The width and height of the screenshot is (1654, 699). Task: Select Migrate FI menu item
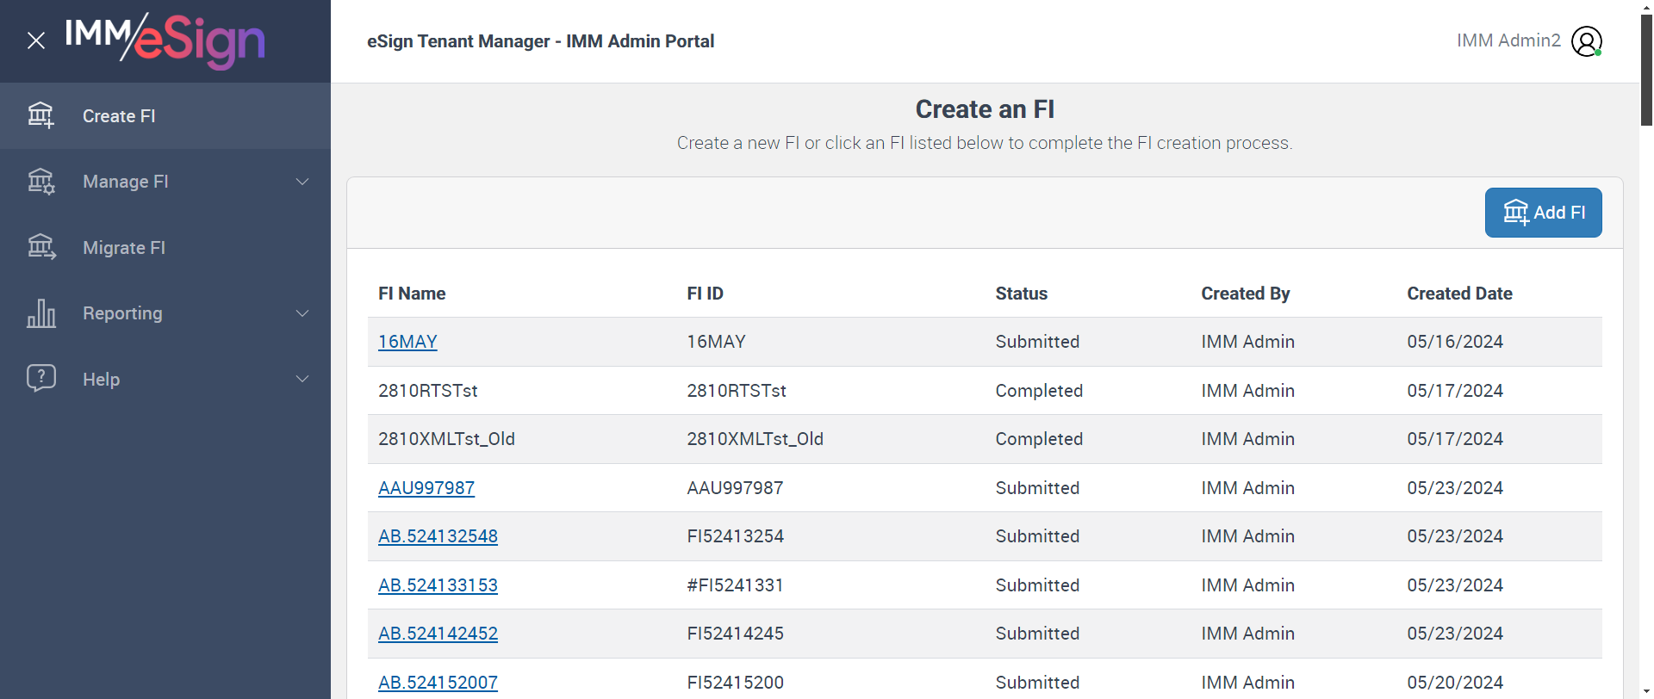[124, 248]
